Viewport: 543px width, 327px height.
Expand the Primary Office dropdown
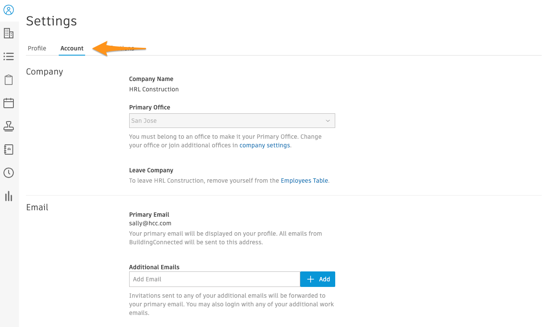232,121
